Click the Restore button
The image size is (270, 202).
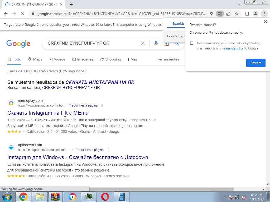pyautogui.click(x=256, y=63)
